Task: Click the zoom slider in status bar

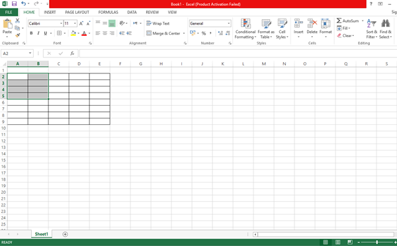Action: pos(377,242)
